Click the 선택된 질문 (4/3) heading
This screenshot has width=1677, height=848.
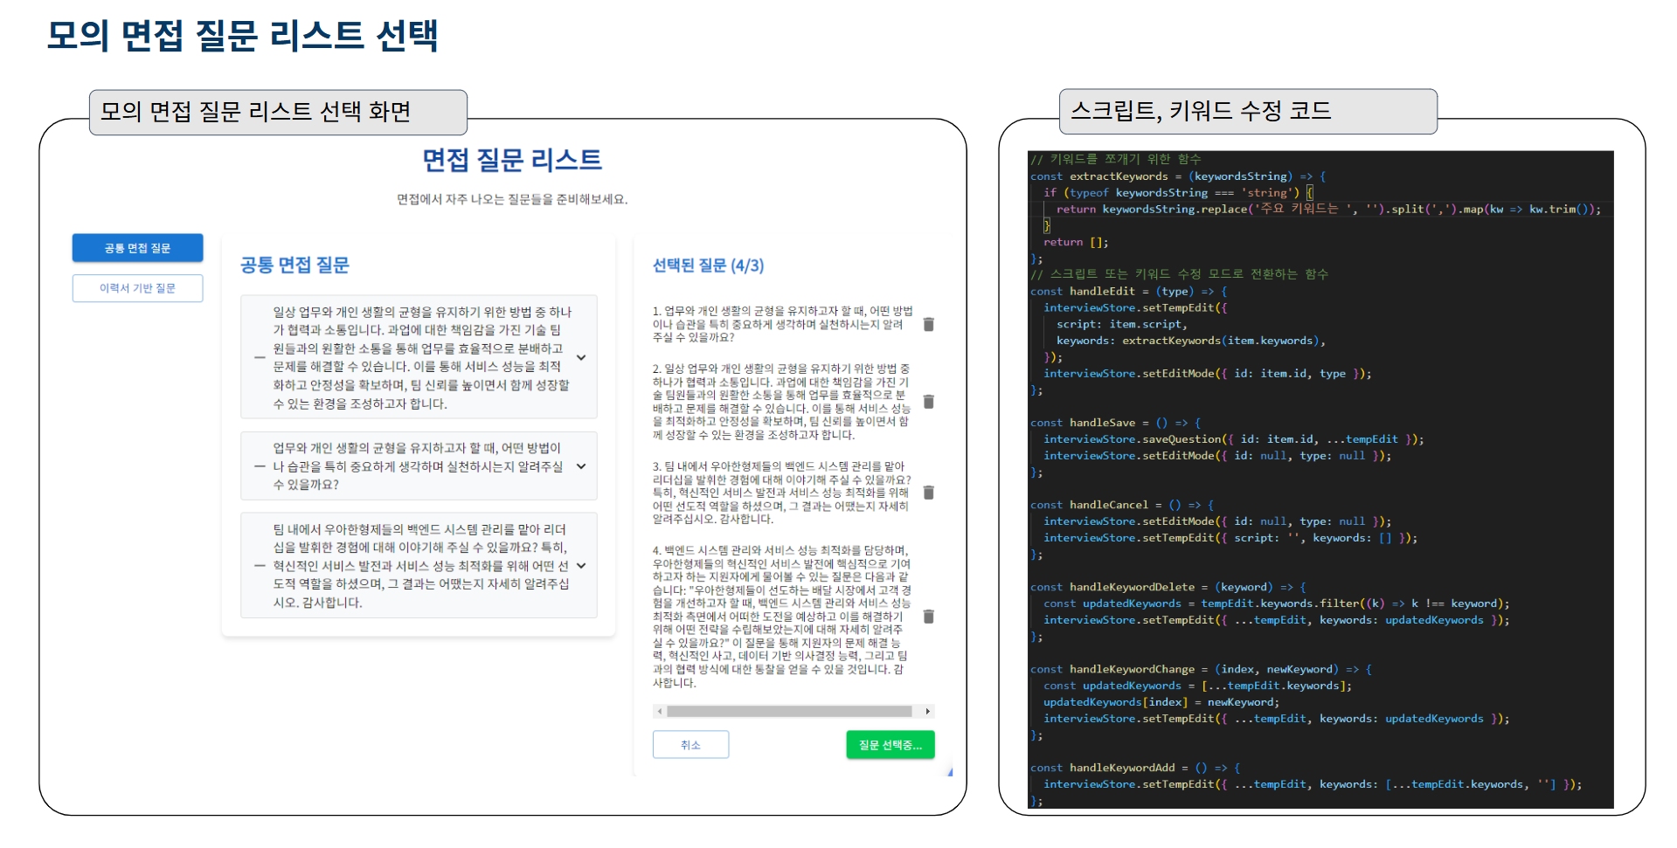pos(708,265)
